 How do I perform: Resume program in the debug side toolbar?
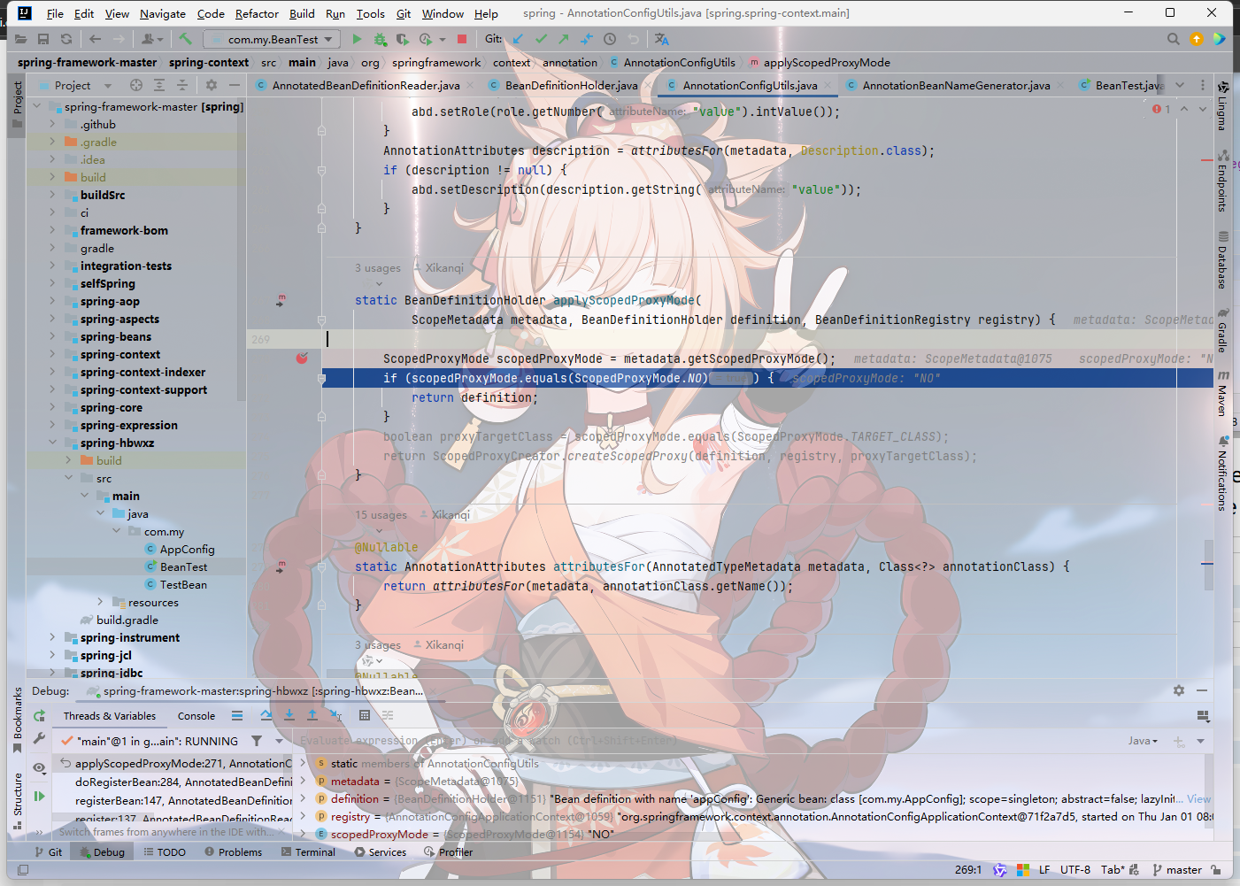point(39,797)
